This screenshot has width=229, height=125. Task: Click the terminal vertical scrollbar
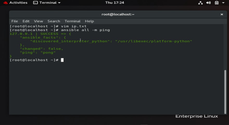[x=225, y=92]
